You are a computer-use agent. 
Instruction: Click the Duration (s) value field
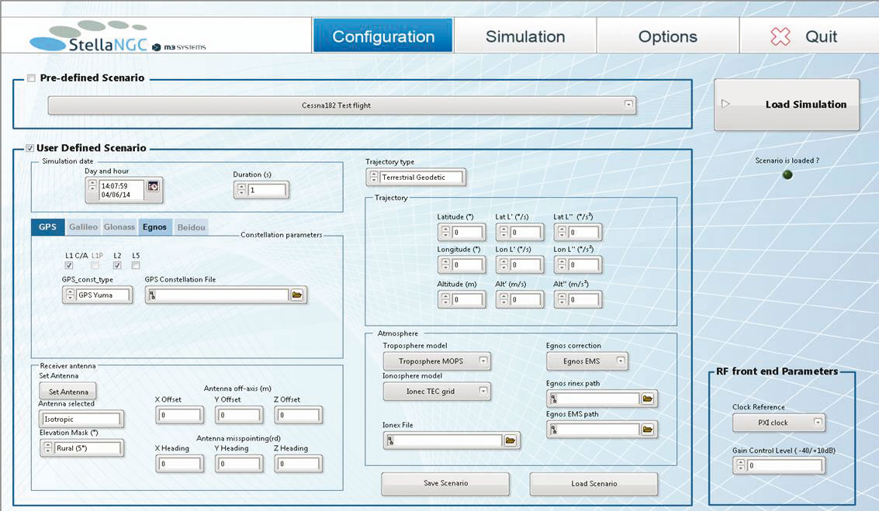tap(267, 190)
